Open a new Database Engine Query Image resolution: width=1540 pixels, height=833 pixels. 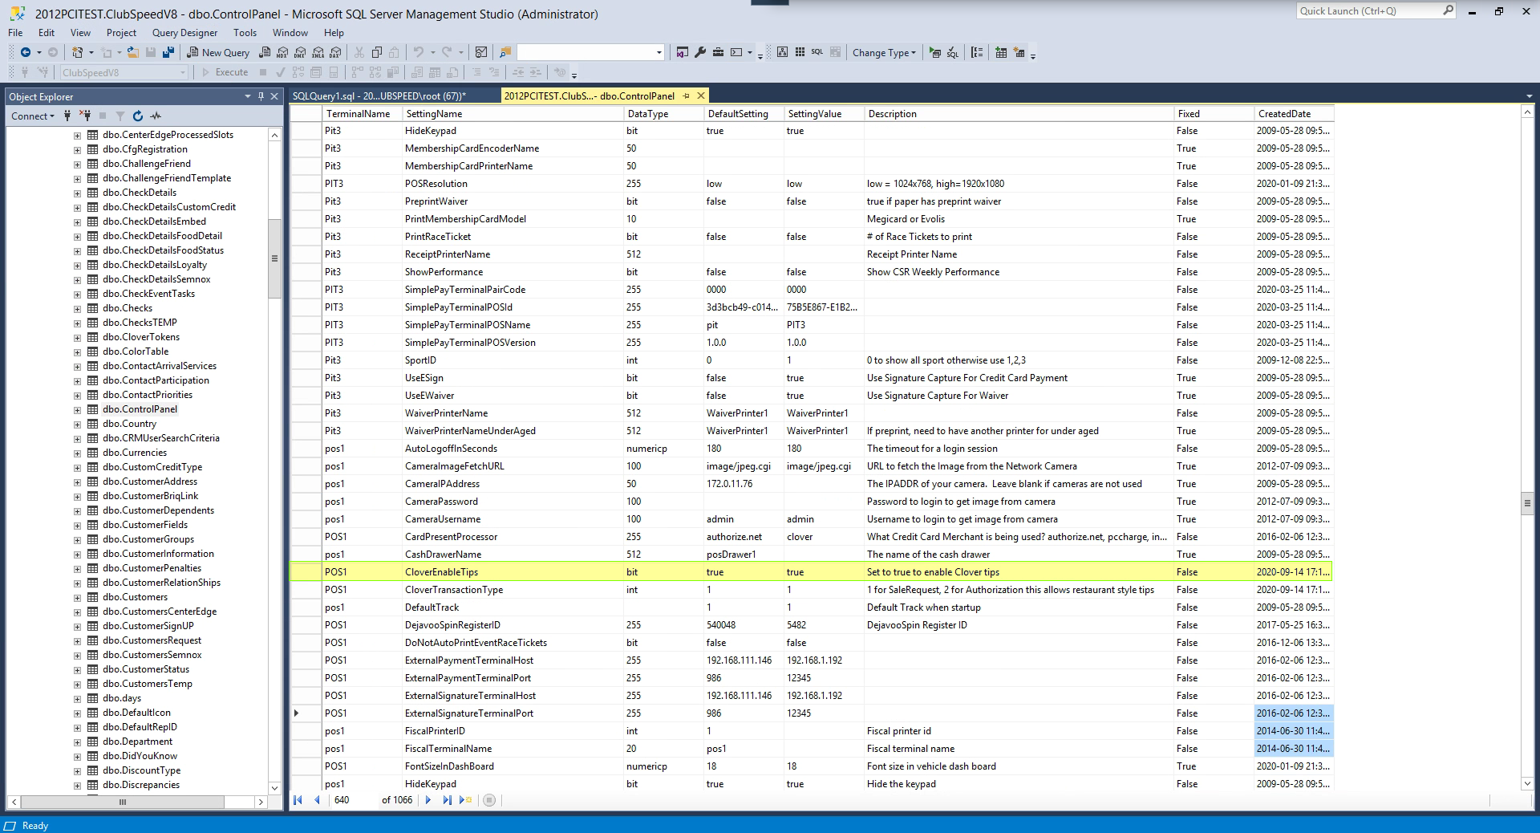[x=265, y=52]
